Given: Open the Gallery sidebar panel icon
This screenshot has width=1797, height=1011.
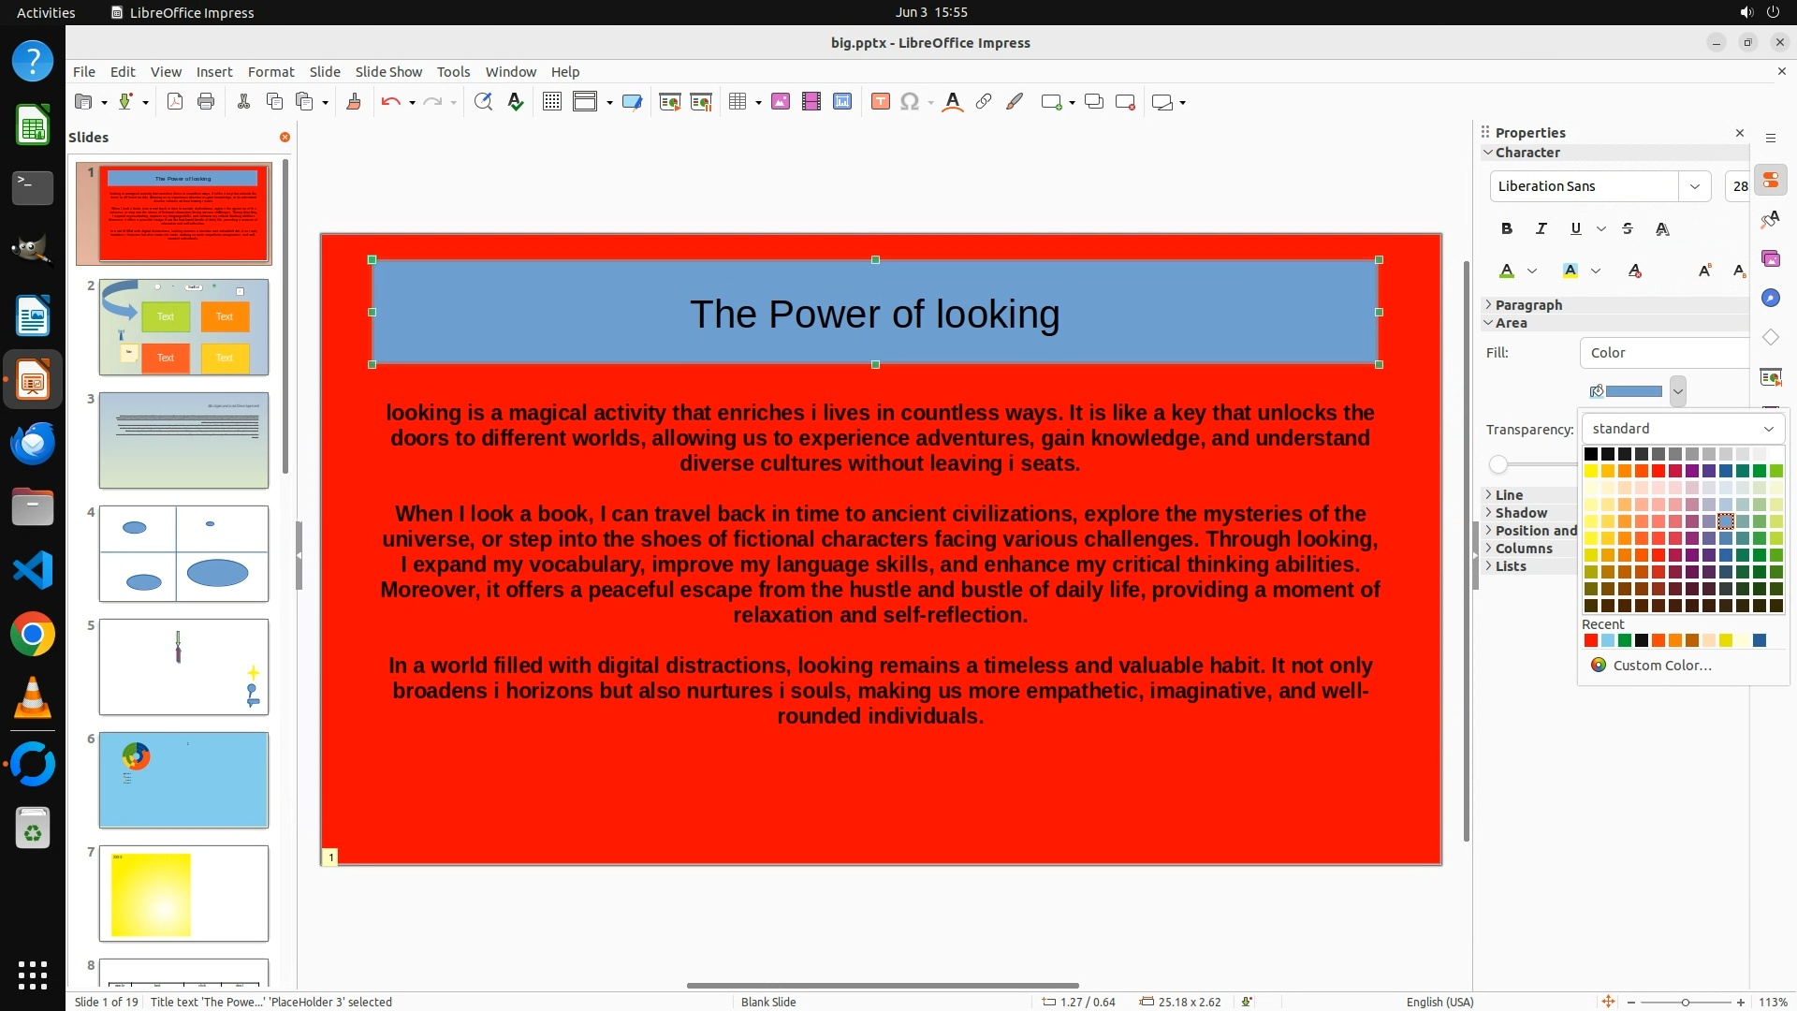Looking at the screenshot, I should (1770, 258).
